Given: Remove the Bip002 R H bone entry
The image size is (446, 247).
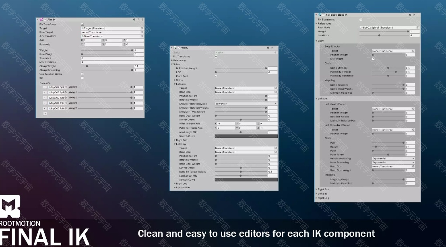Looking at the screenshot, I should click(x=45, y=109).
